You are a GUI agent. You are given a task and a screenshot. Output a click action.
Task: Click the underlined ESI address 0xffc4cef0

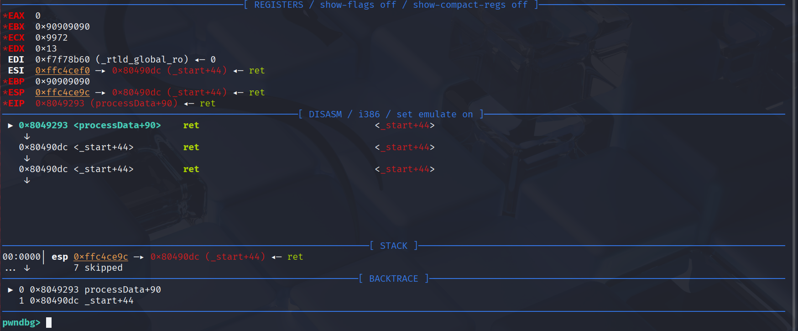point(63,71)
